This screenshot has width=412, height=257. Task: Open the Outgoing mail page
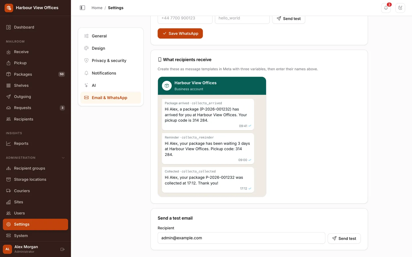(35, 97)
